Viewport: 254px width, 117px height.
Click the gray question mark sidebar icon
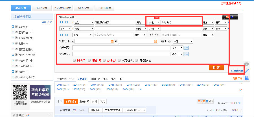[x=246, y=64]
